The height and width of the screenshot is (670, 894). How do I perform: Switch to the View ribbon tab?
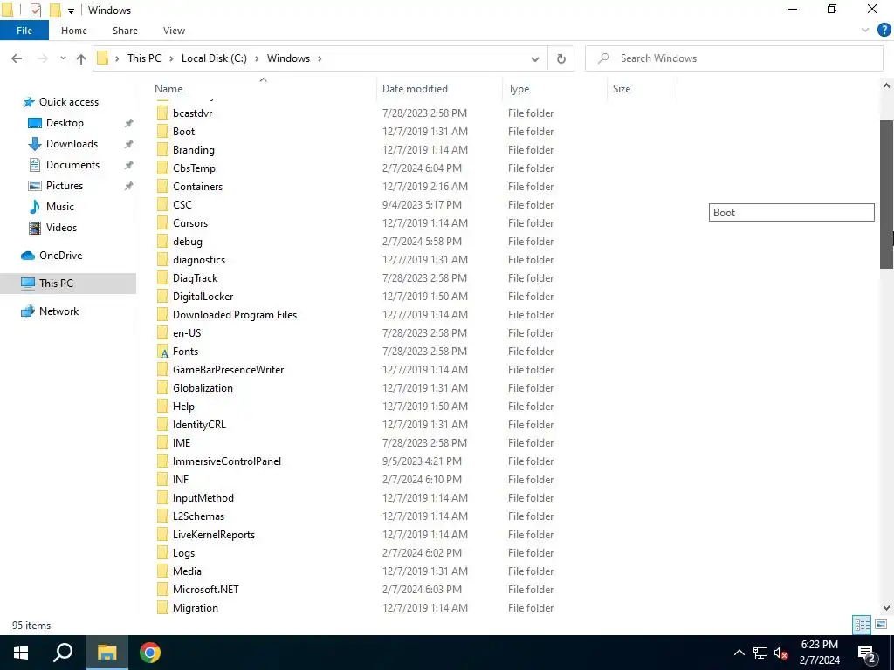[174, 31]
